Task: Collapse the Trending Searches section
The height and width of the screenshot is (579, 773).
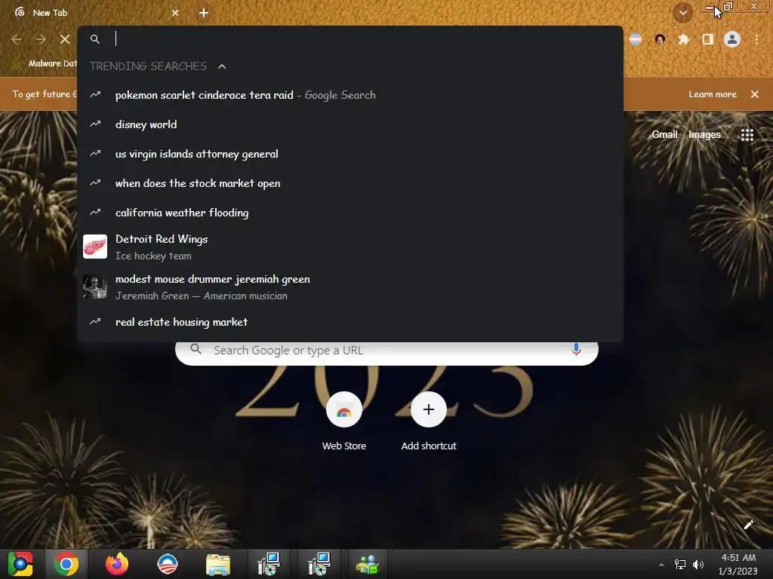Action: point(222,66)
